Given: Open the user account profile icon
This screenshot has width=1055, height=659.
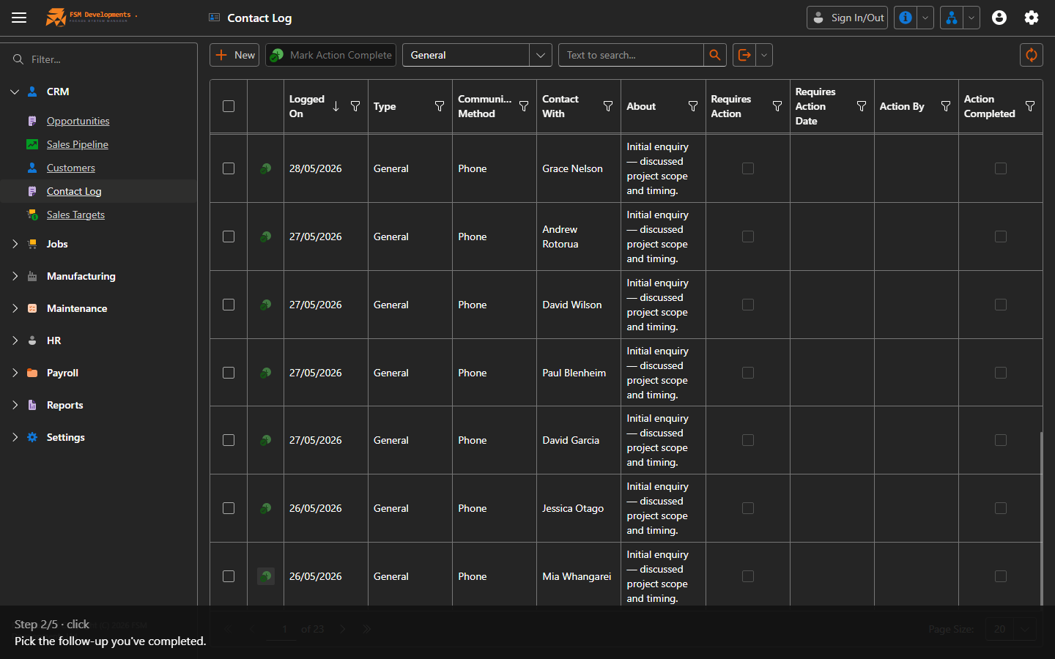Looking at the screenshot, I should coord(999,18).
